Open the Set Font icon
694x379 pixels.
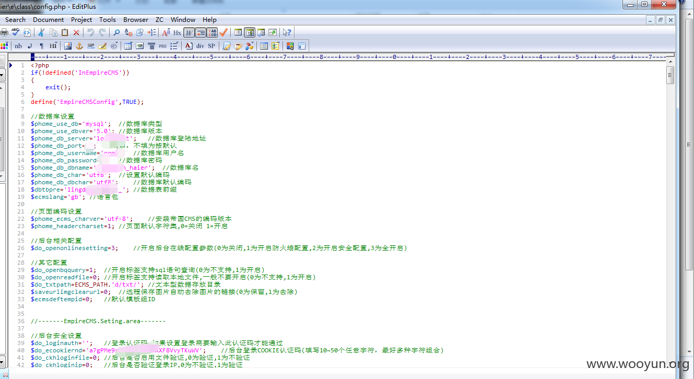[x=166, y=32]
